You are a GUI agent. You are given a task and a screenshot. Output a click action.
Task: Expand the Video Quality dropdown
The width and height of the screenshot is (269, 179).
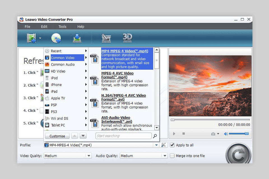coord(89,156)
